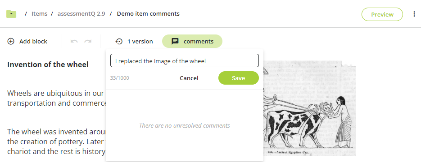
Task: Click the comment text input field
Action: point(185,60)
